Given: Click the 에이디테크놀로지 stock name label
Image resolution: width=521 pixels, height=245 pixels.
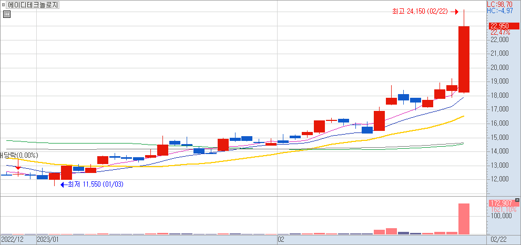Looking at the screenshot, I should [x=33, y=5].
